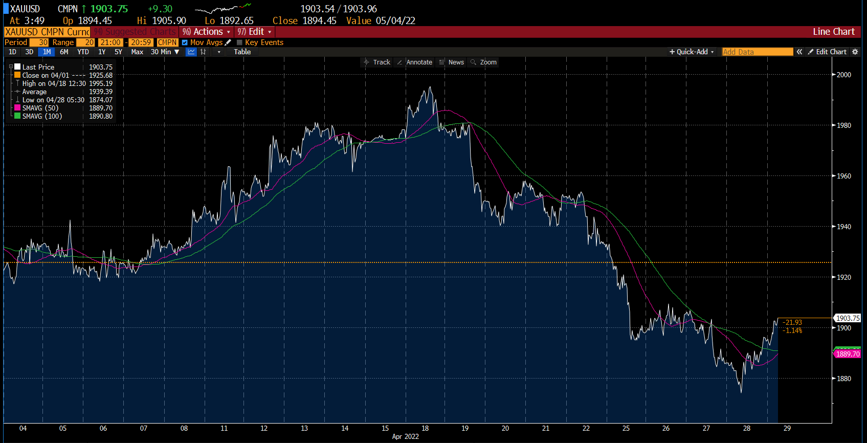Click the Add Data input field

tap(757, 52)
